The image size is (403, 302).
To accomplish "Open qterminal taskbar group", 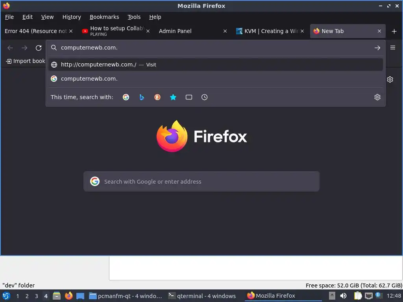I will pos(202,296).
